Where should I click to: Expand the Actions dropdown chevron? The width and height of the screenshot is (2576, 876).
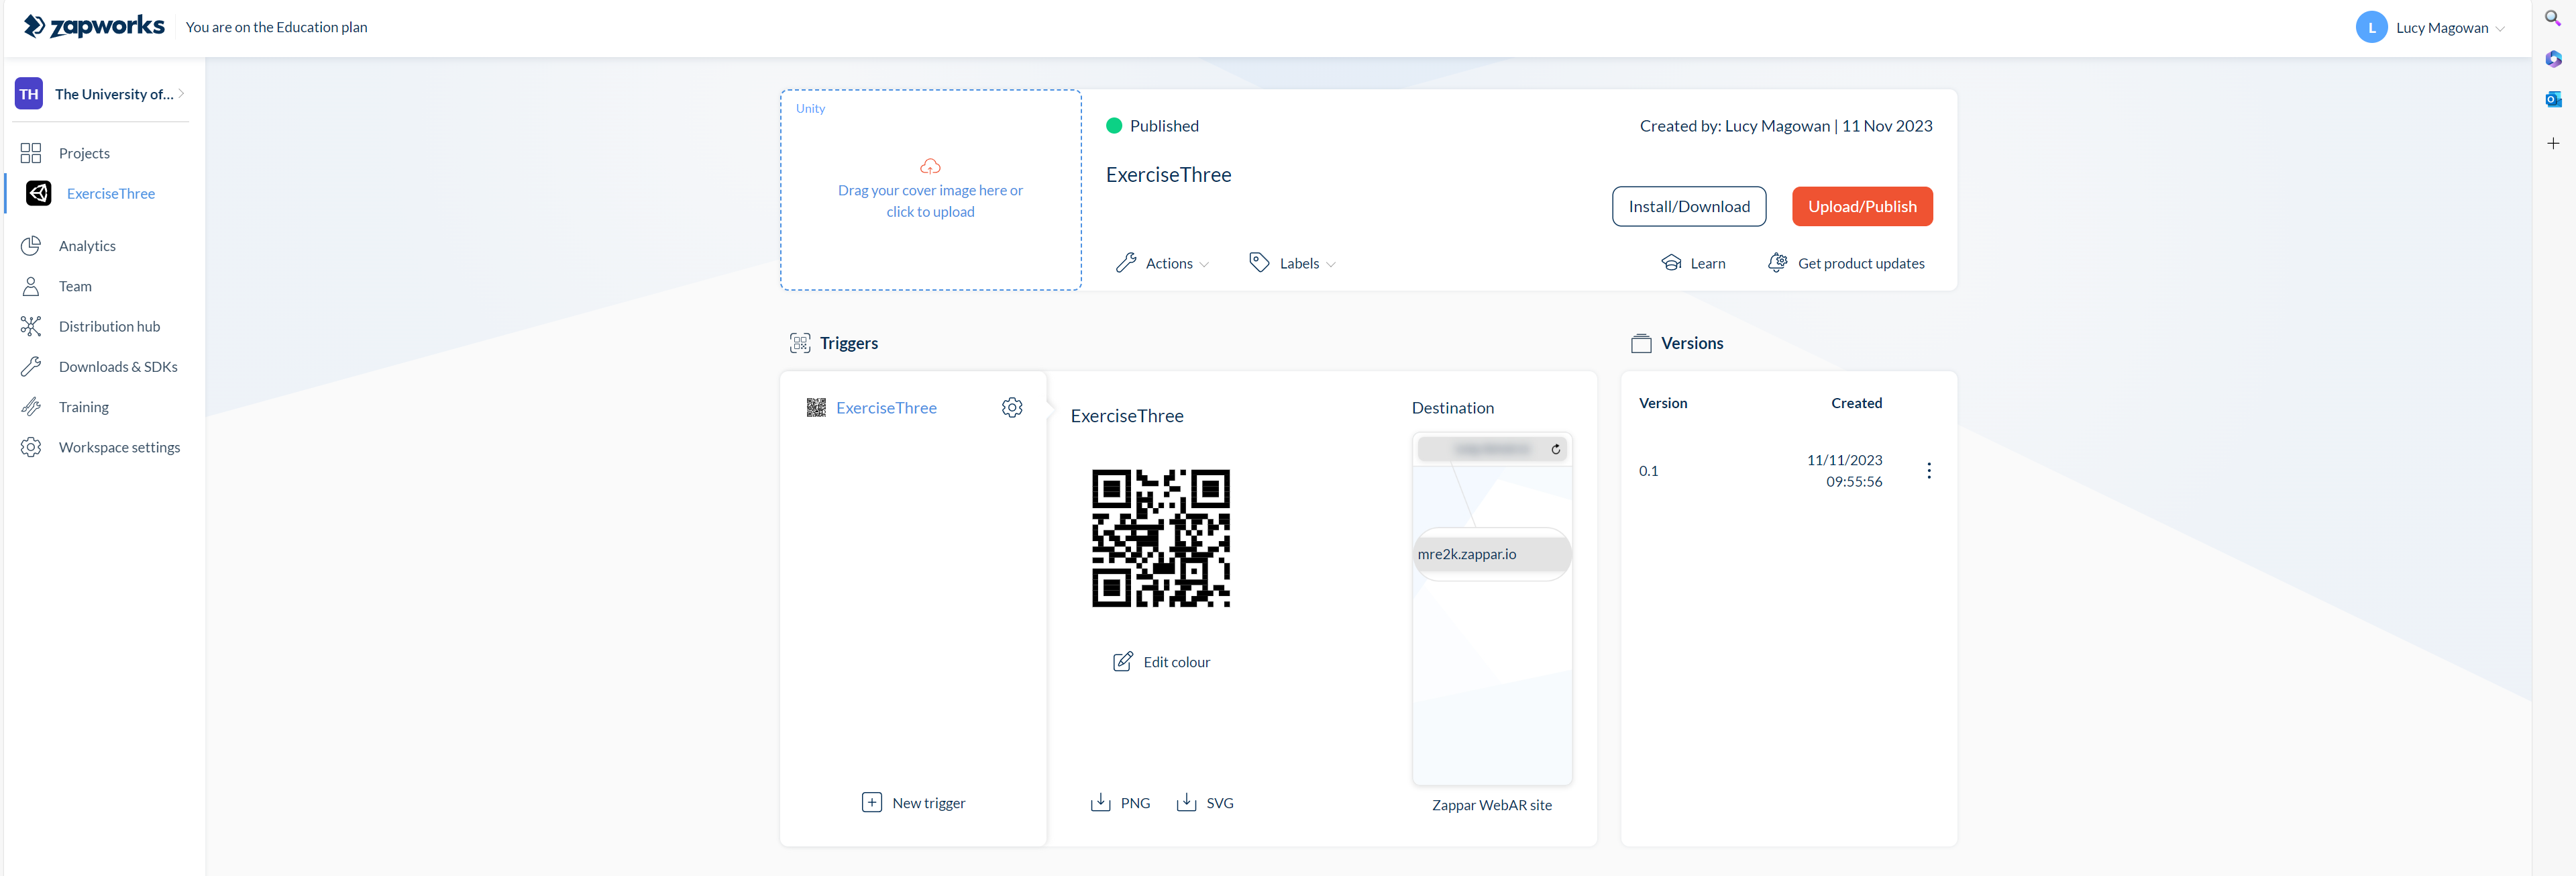tap(1204, 264)
